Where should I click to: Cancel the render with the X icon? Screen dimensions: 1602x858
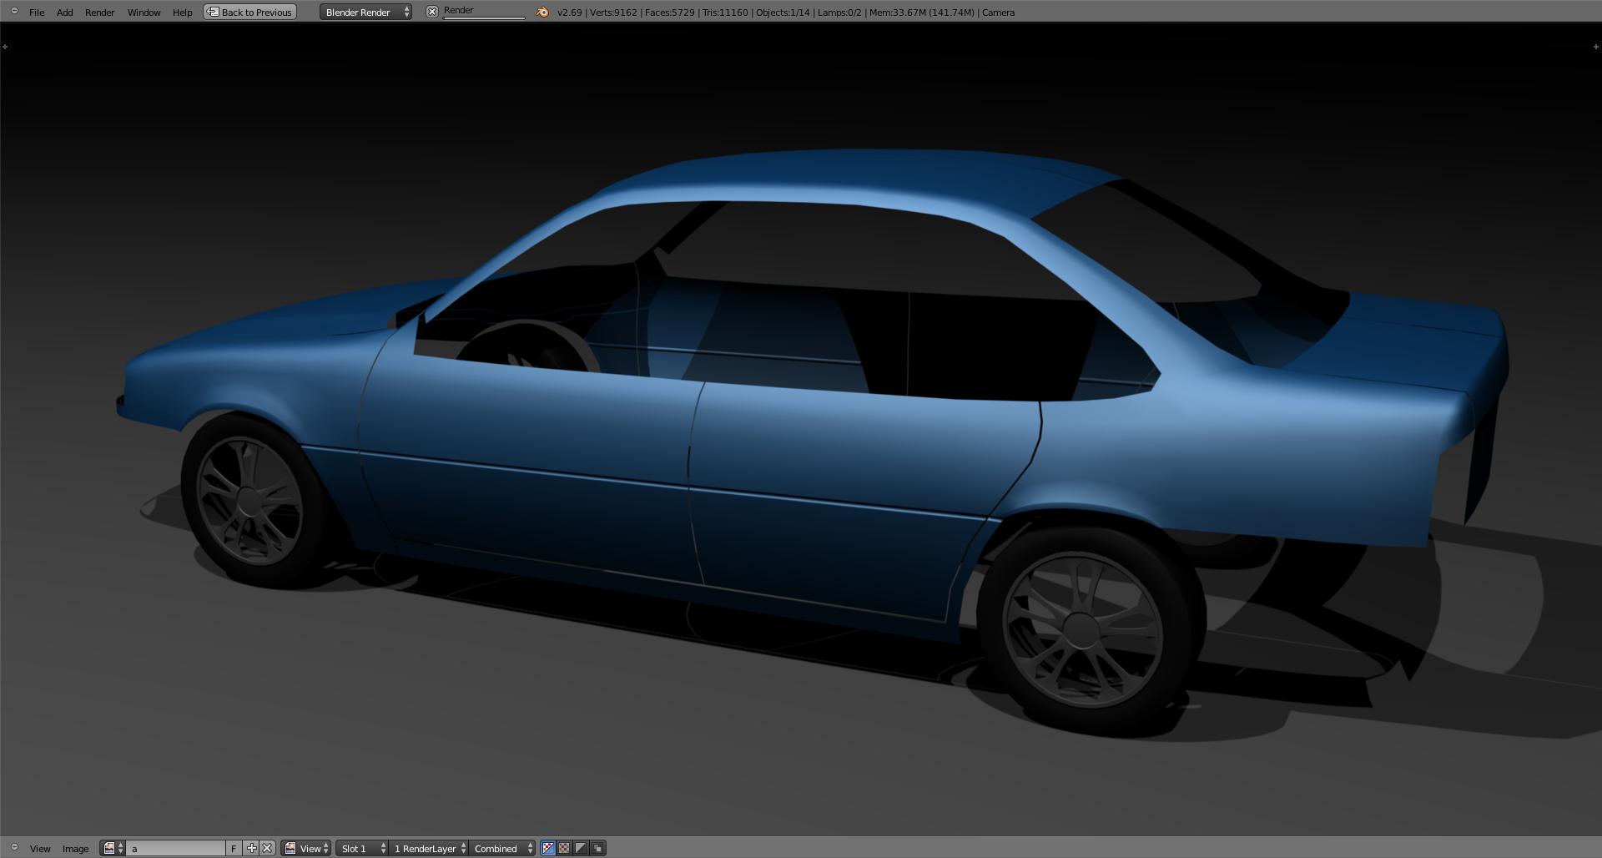431,12
